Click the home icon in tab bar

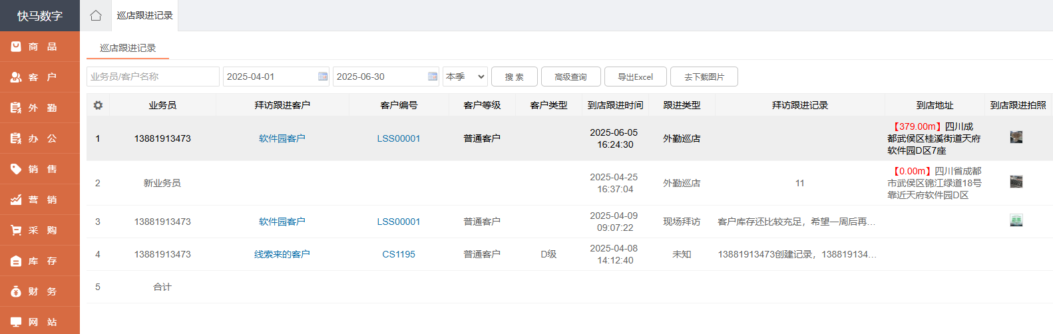click(96, 15)
